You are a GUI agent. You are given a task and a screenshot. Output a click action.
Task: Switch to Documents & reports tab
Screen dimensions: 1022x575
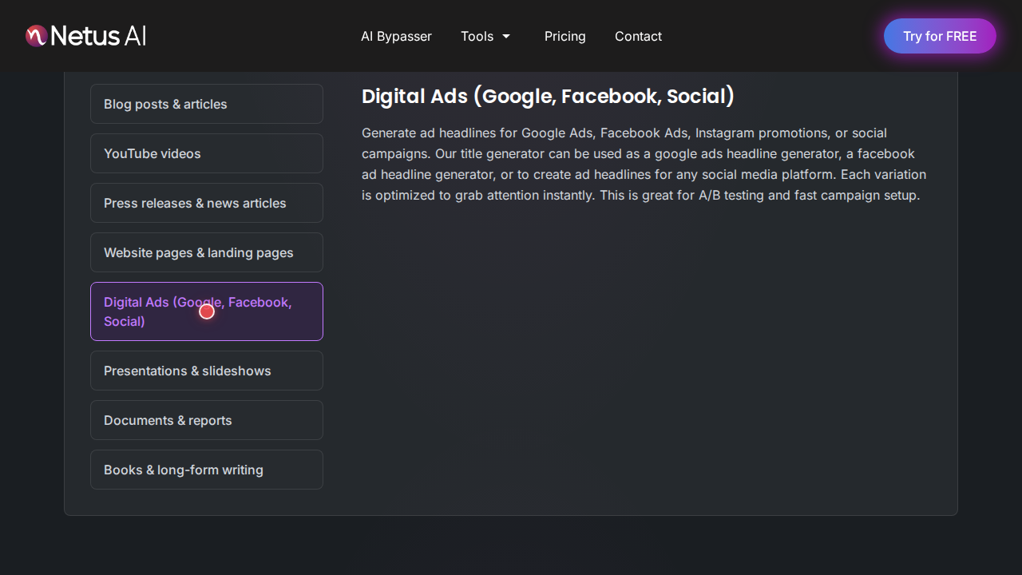207,420
